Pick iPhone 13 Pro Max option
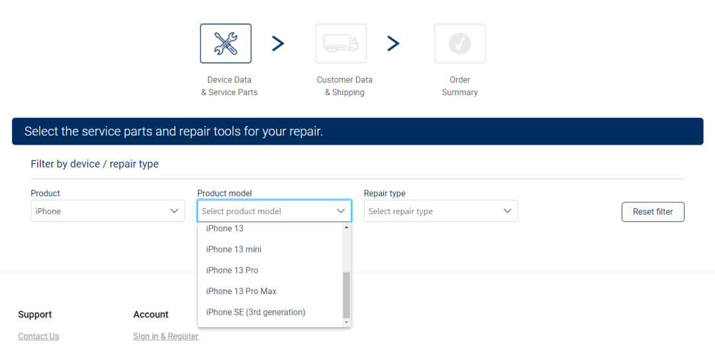Viewport: 715px width, 347px height. [241, 291]
